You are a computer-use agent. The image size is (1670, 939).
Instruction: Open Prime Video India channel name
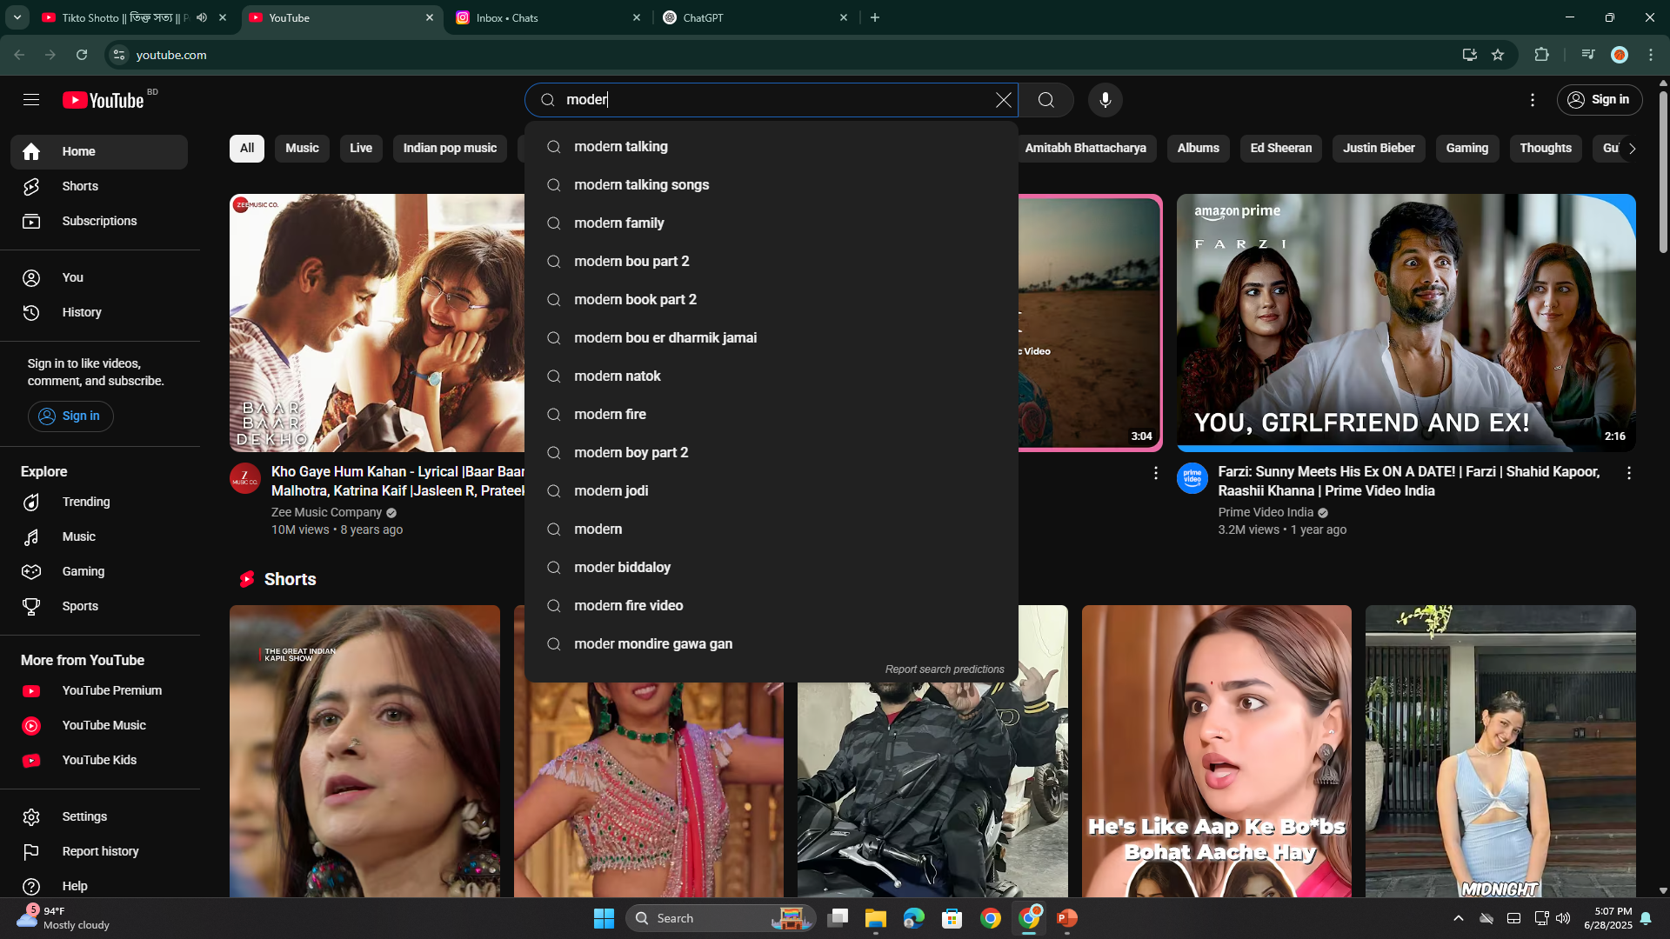tap(1265, 512)
